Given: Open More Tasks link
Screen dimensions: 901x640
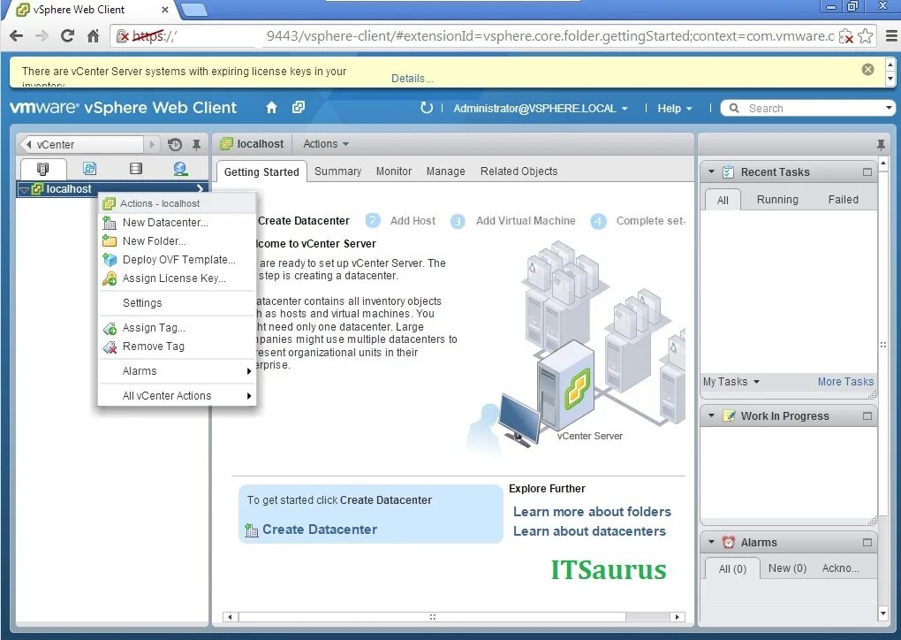Looking at the screenshot, I should click(x=845, y=382).
